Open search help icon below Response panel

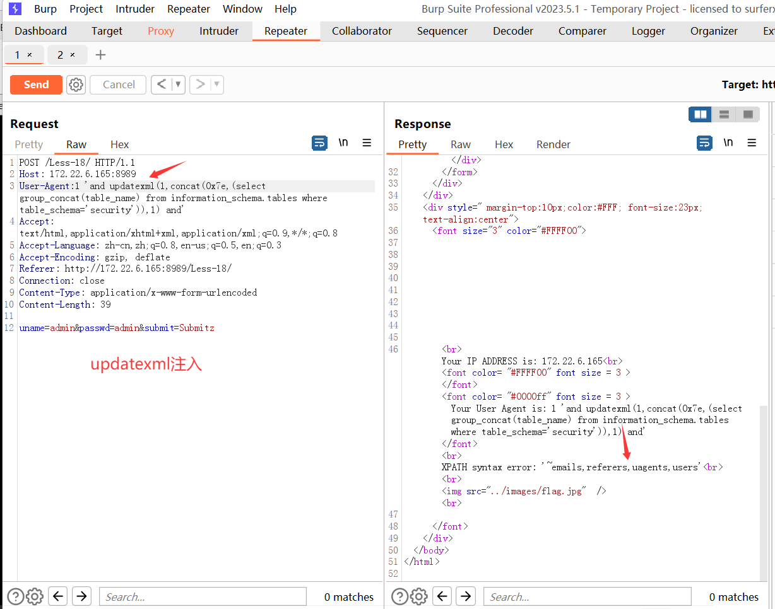click(x=399, y=596)
